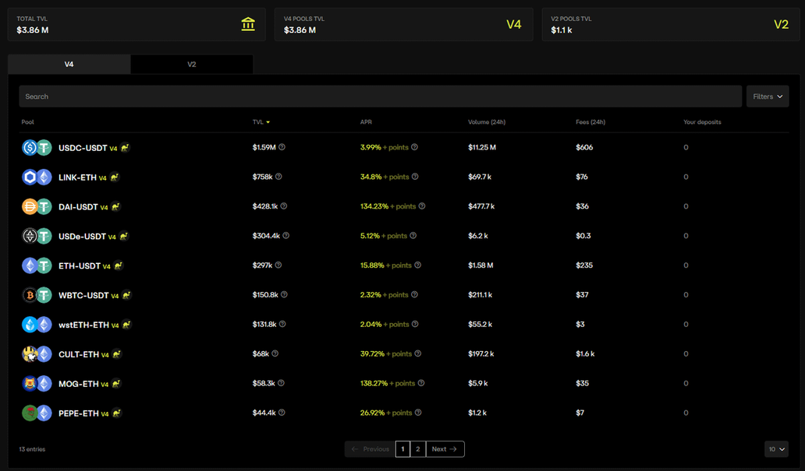Sort by the APR column header
This screenshot has height=471, width=805.
pos(366,122)
